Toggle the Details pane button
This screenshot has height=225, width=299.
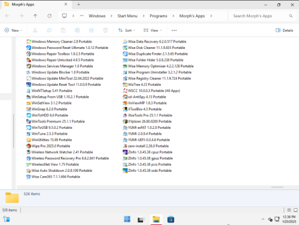(285, 30)
